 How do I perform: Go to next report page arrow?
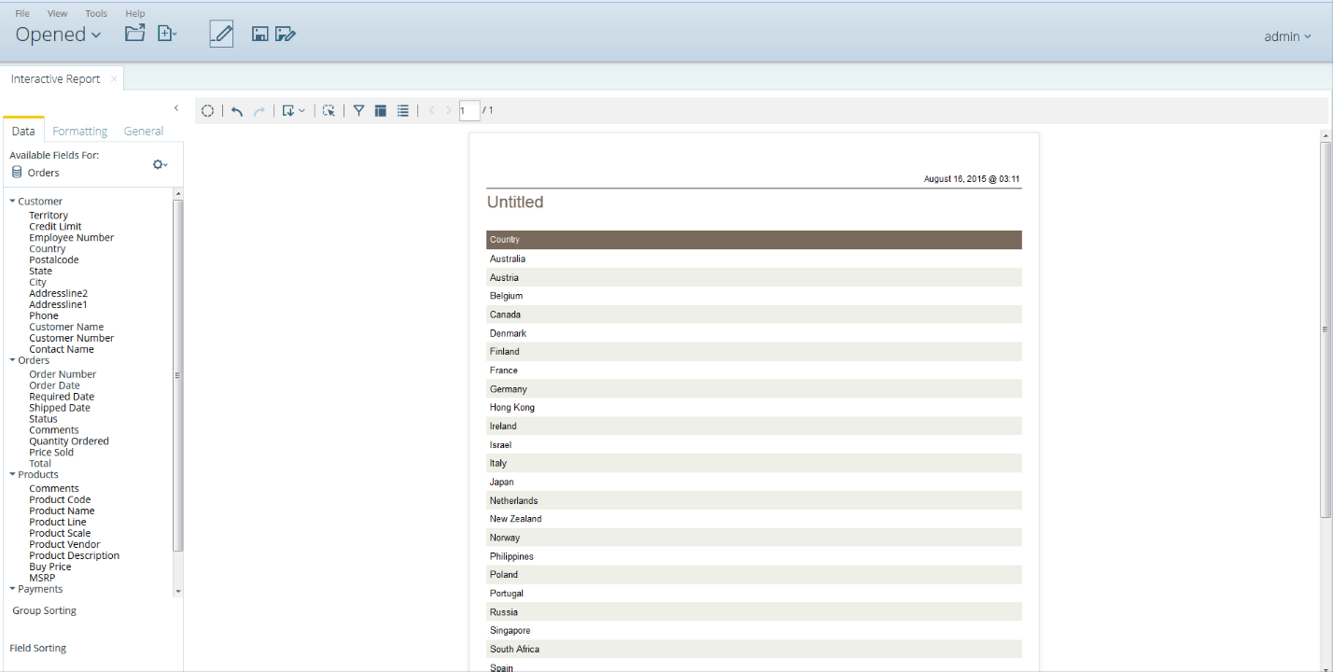tap(449, 111)
